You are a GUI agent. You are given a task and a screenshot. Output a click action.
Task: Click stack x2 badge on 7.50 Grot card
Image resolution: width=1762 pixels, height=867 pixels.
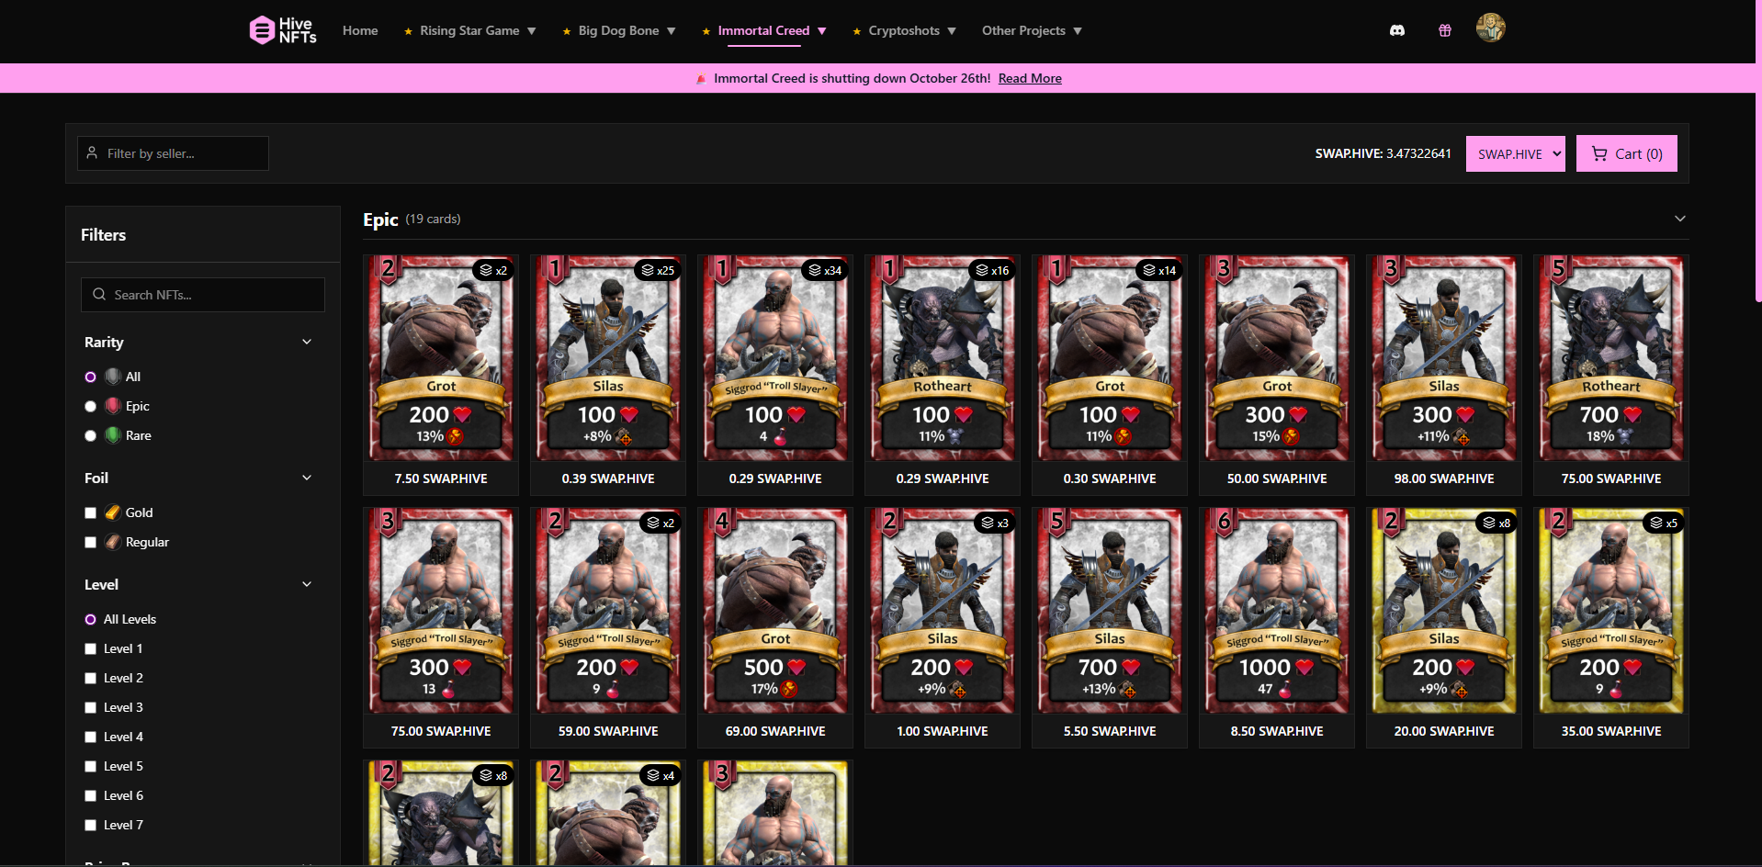click(x=493, y=270)
